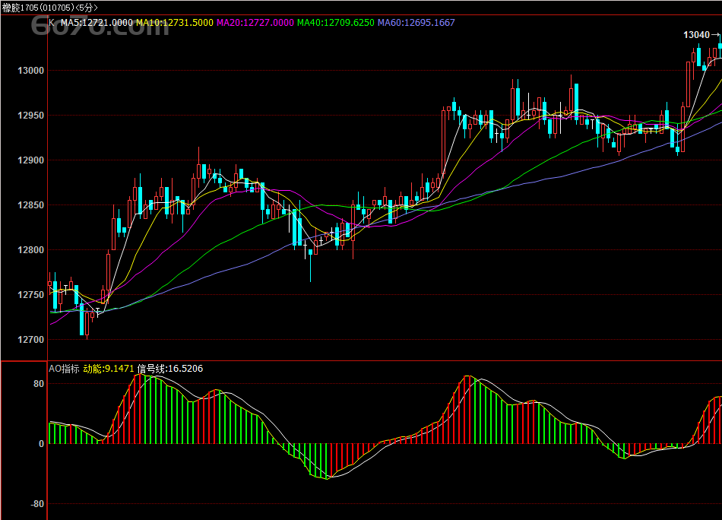Screen dimensions: 722x520
Task: Click the 80 label on AO axis
Action: click(39, 384)
